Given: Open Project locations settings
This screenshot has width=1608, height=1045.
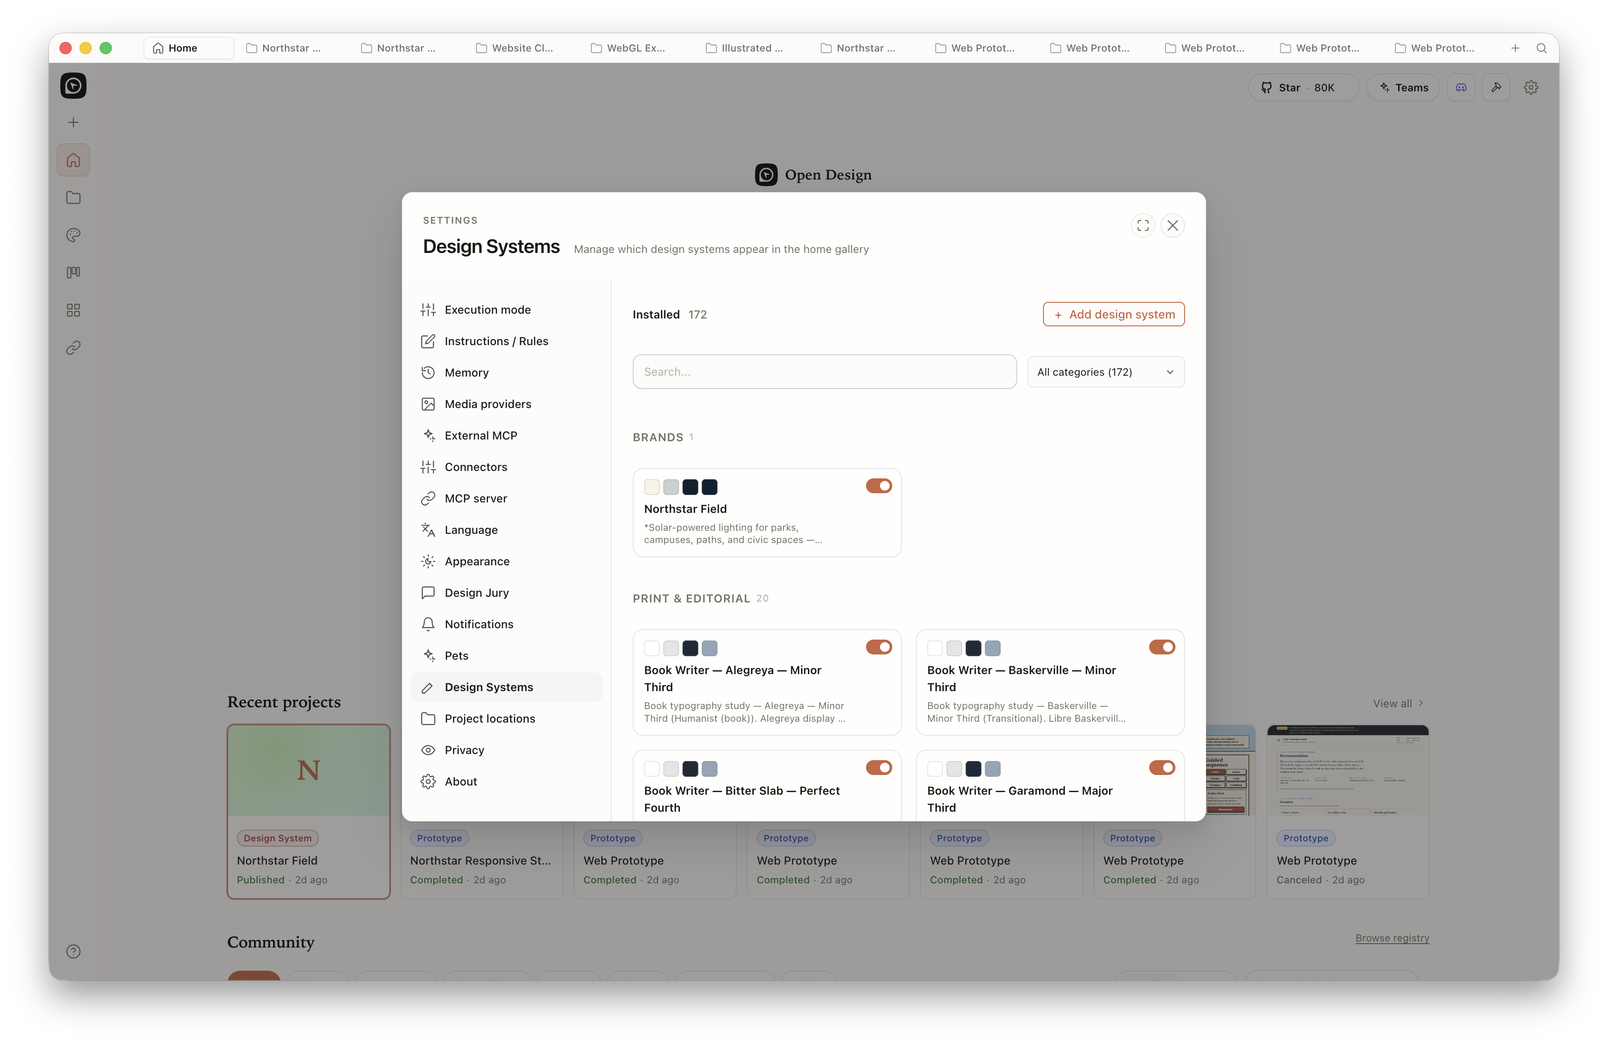Looking at the screenshot, I should 506,718.
